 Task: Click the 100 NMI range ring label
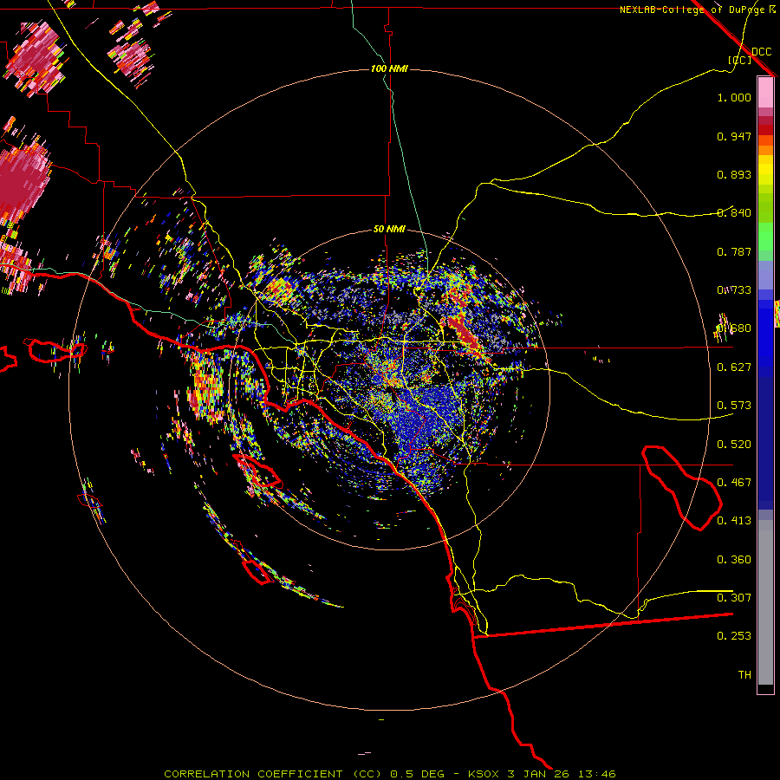pyautogui.click(x=389, y=68)
